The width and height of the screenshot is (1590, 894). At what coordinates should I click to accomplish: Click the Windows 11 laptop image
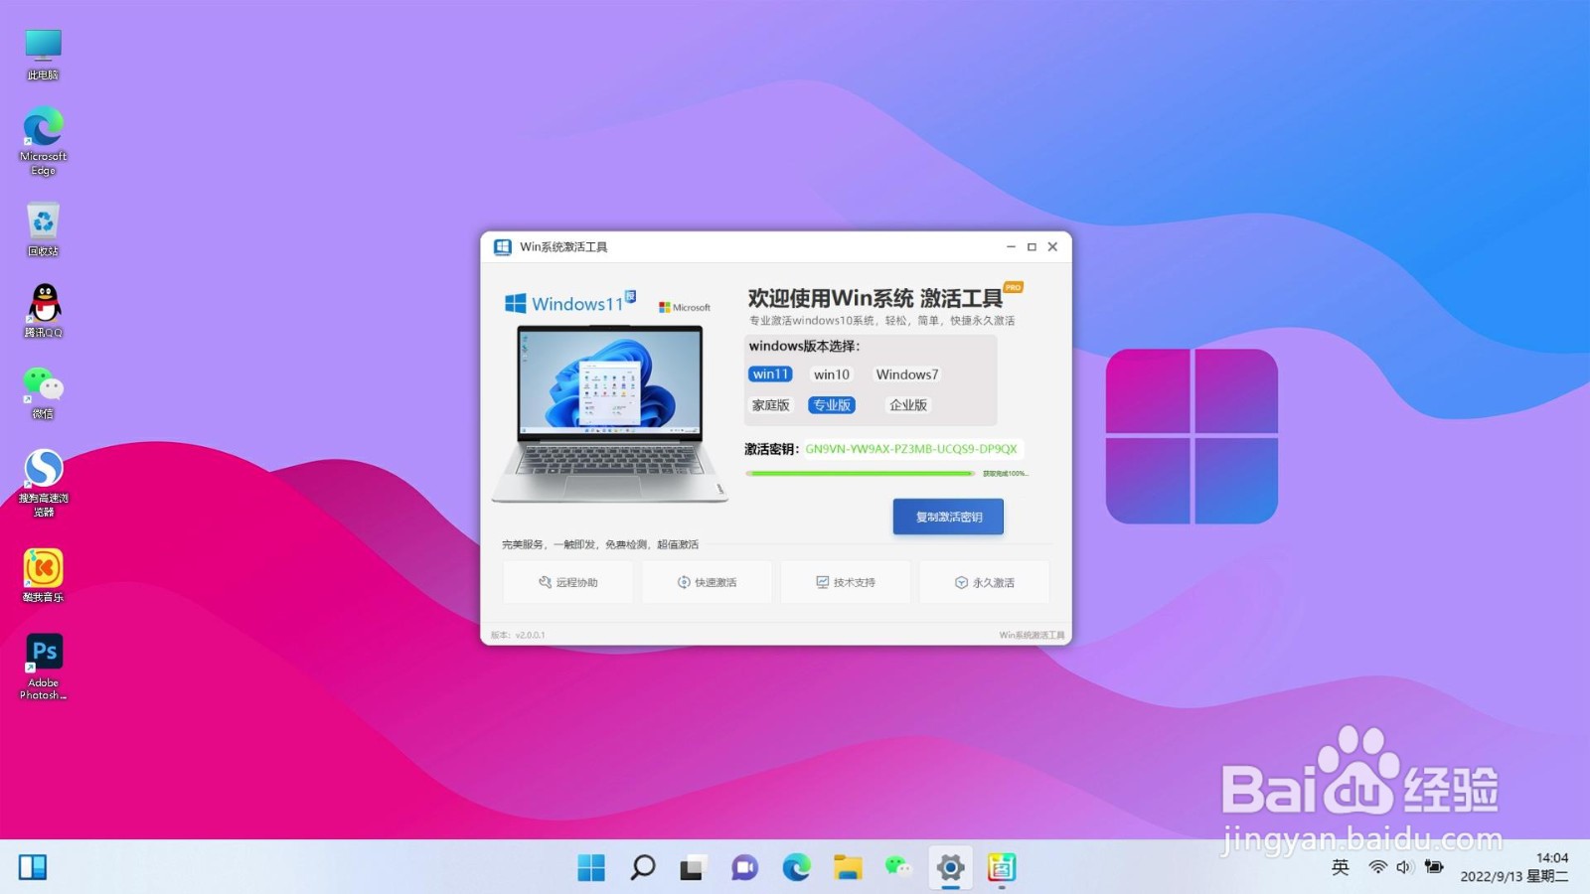(x=610, y=412)
